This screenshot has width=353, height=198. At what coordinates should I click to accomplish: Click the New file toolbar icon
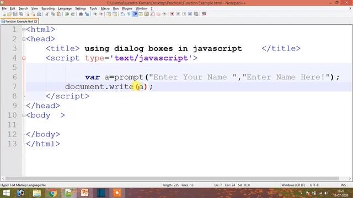pyautogui.click(x=4, y=14)
